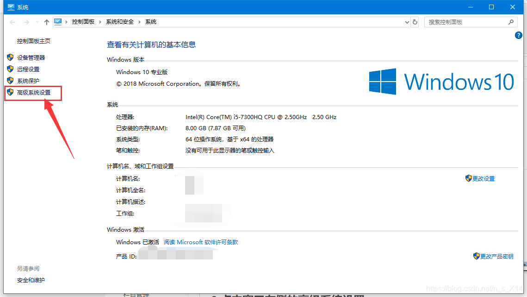Click the Forward navigation arrow
The image size is (527, 297).
[26, 22]
